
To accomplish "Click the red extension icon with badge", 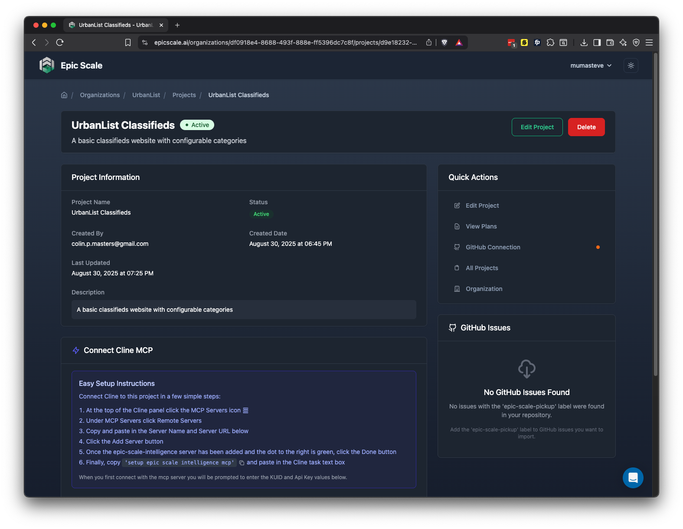I will pos(511,42).
